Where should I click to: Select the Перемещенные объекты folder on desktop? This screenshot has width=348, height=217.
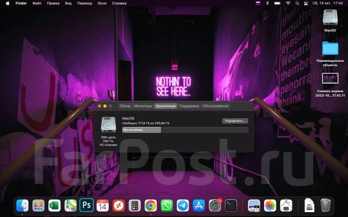point(330,48)
